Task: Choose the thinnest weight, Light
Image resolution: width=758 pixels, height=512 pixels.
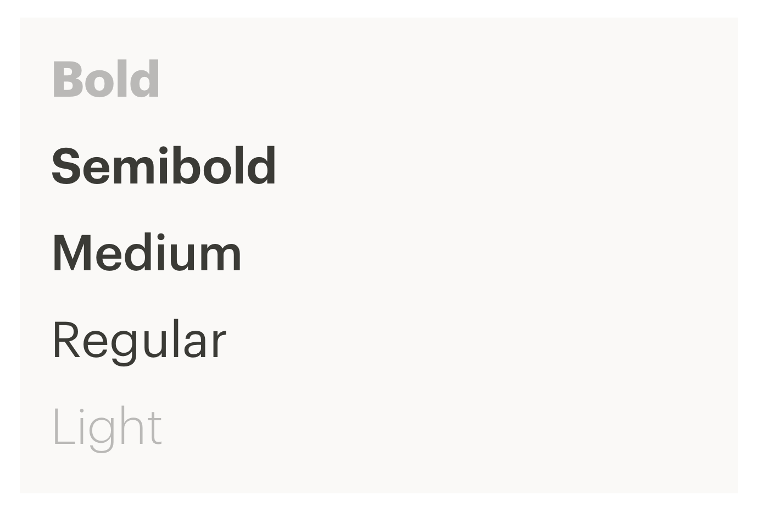Action: click(107, 428)
